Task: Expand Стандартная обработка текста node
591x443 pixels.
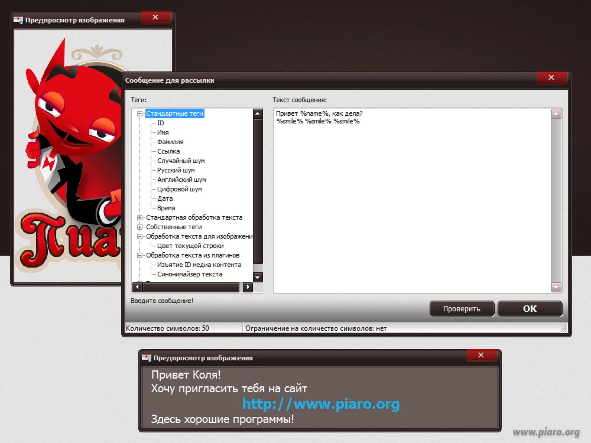Action: pyautogui.click(x=139, y=217)
